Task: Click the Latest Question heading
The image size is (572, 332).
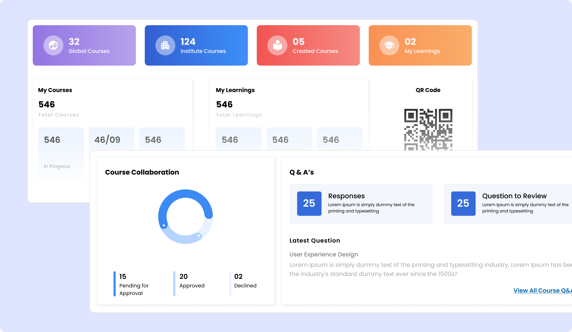Action: 315,240
